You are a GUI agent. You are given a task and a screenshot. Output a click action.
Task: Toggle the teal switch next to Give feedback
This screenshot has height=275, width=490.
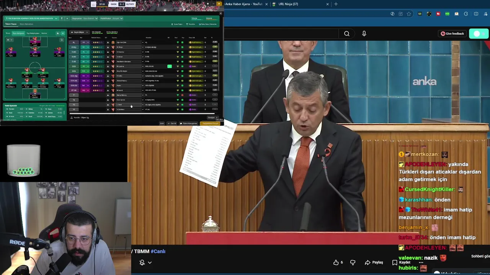(479, 34)
